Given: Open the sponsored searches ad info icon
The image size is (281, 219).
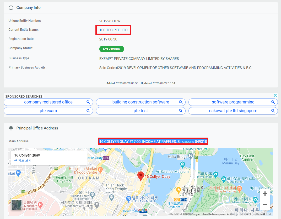Looking at the screenshot, I should pos(275,95).
